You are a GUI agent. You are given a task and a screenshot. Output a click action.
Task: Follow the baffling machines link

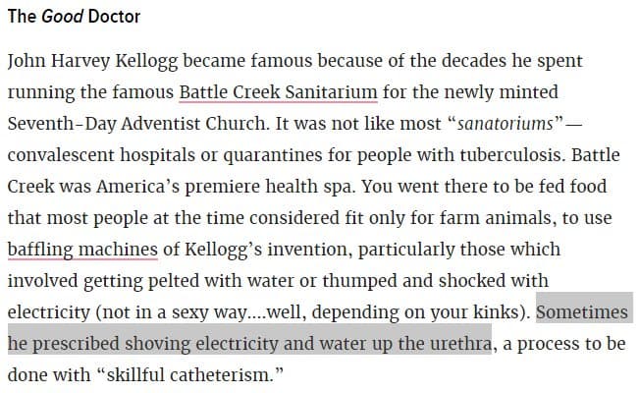tap(82, 250)
